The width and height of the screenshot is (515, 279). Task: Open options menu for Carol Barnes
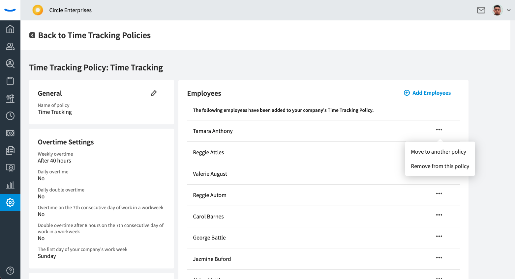coord(439,215)
